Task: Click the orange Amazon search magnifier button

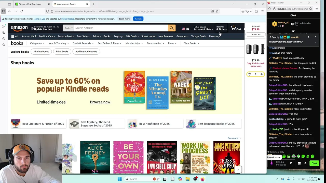Action: [x=172, y=28]
